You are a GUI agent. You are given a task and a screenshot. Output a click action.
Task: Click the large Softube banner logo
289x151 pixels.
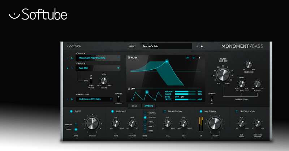(38, 14)
